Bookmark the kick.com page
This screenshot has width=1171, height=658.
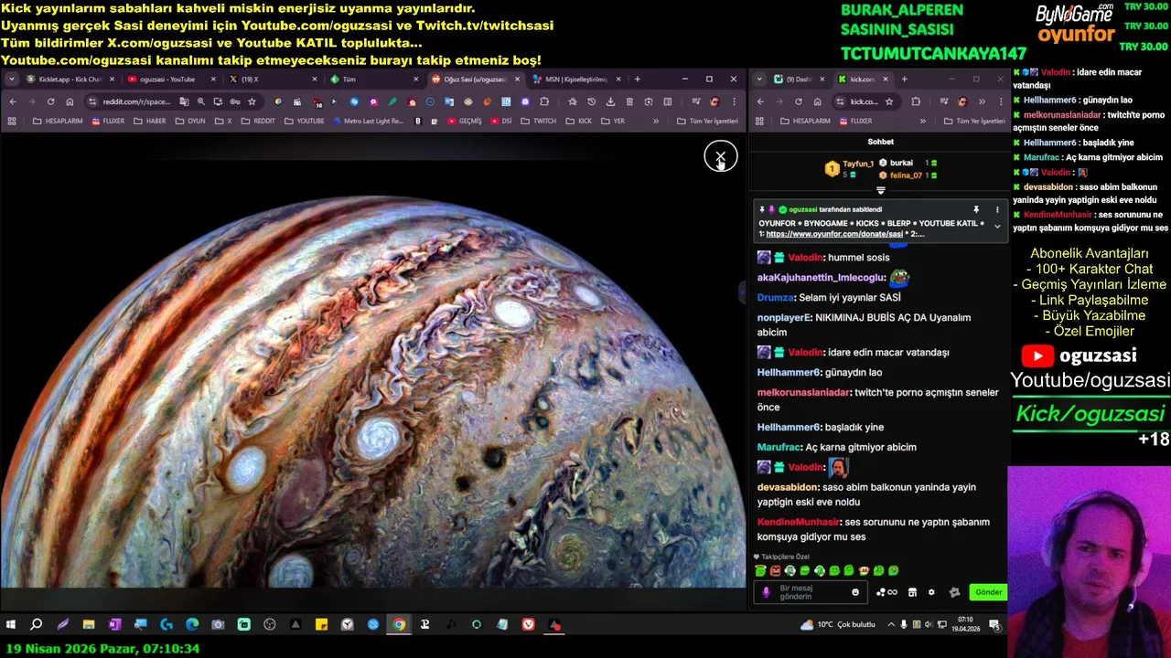pyautogui.click(x=889, y=101)
